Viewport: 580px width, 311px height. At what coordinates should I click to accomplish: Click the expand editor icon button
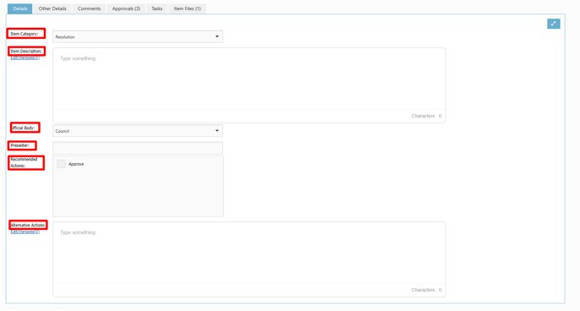coord(553,24)
